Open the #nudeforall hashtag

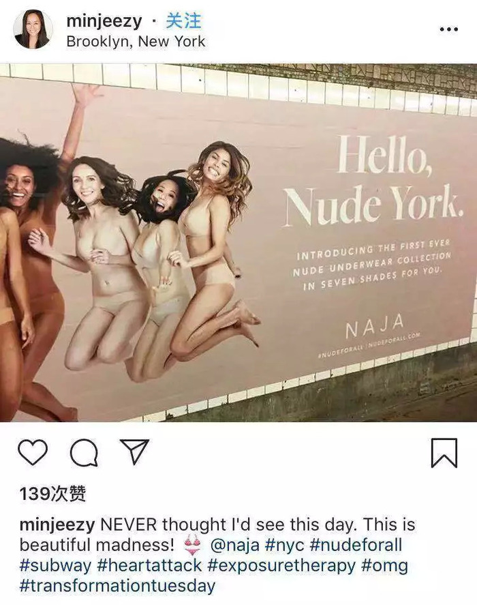click(356, 545)
